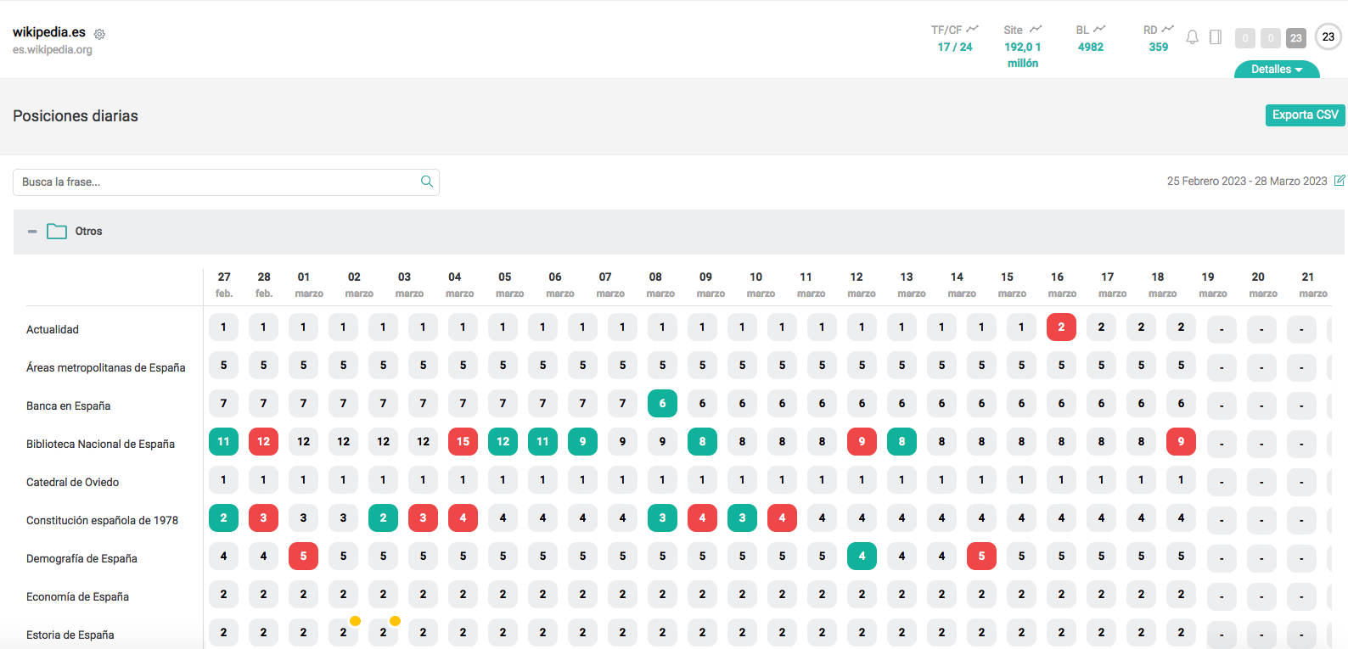The image size is (1348, 649).
Task: Open the BL trend chart icon
Action: click(1099, 29)
